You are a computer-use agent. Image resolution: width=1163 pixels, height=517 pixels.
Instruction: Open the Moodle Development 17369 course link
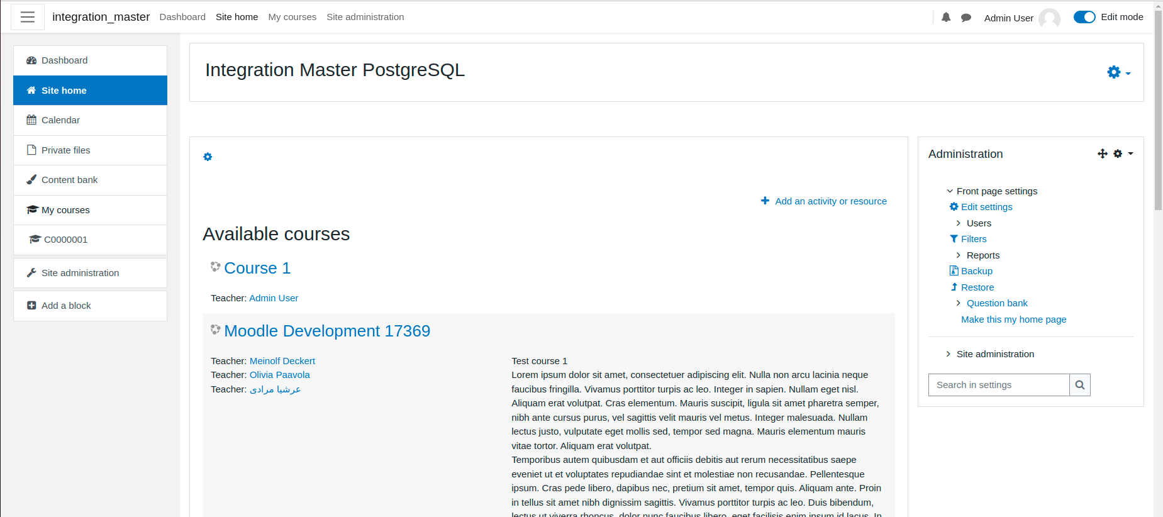click(327, 331)
